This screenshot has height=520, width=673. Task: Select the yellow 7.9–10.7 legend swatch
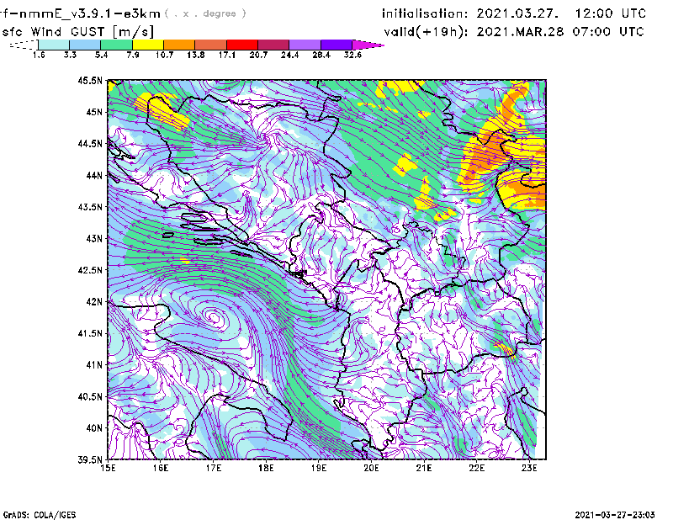[x=148, y=45]
